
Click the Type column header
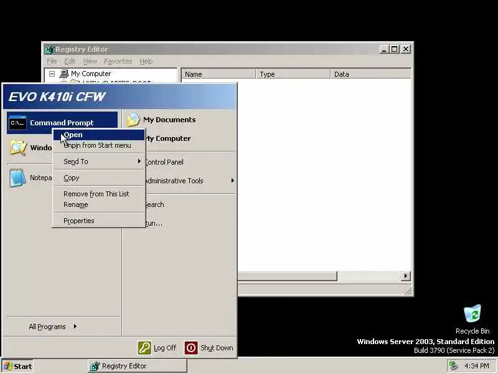[x=293, y=74]
